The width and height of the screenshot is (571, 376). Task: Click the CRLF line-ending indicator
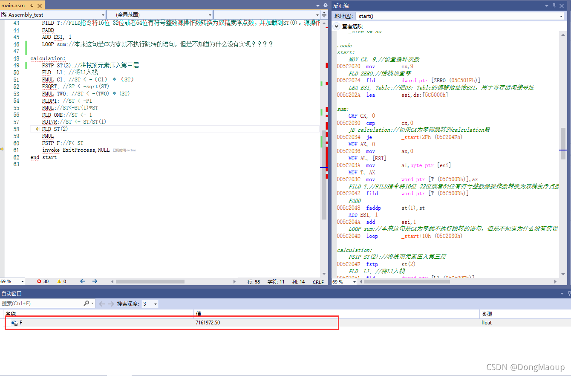coord(318,282)
